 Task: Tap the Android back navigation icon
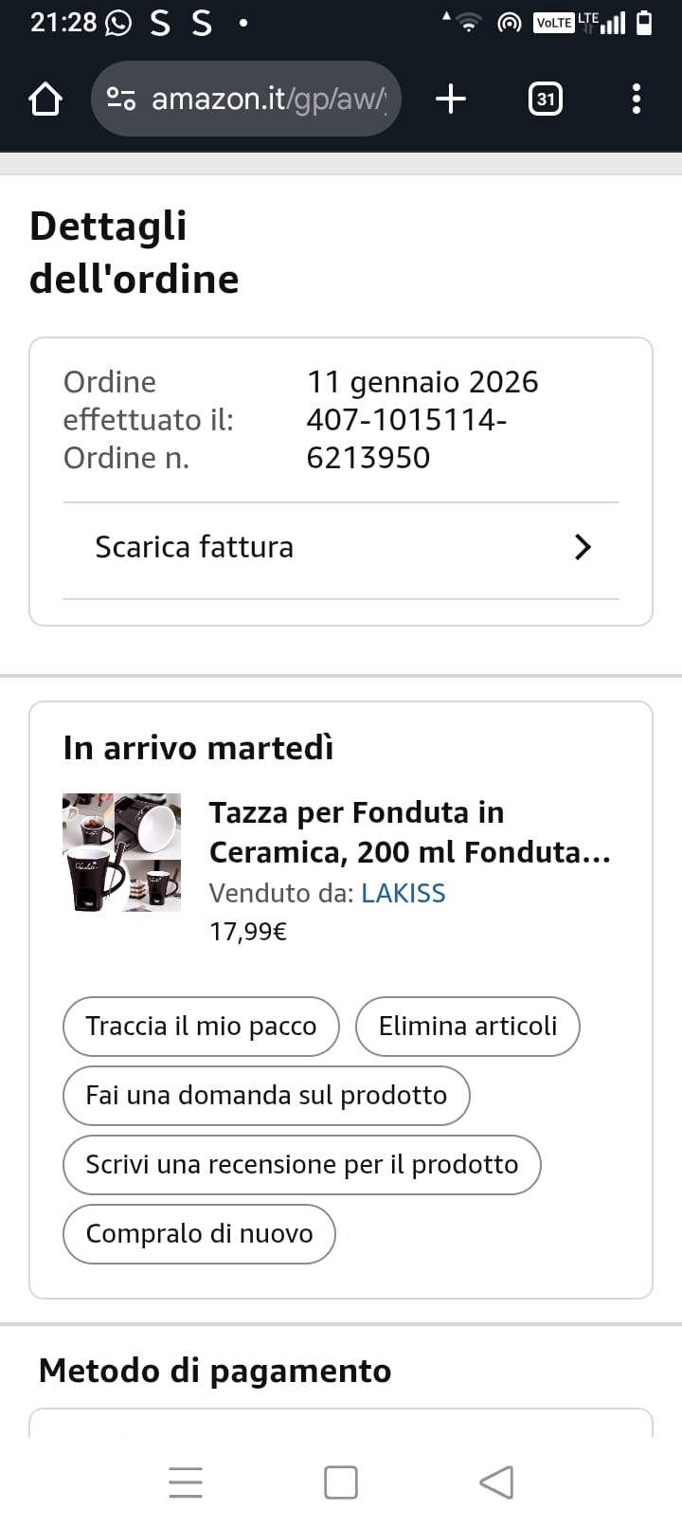tap(496, 1482)
